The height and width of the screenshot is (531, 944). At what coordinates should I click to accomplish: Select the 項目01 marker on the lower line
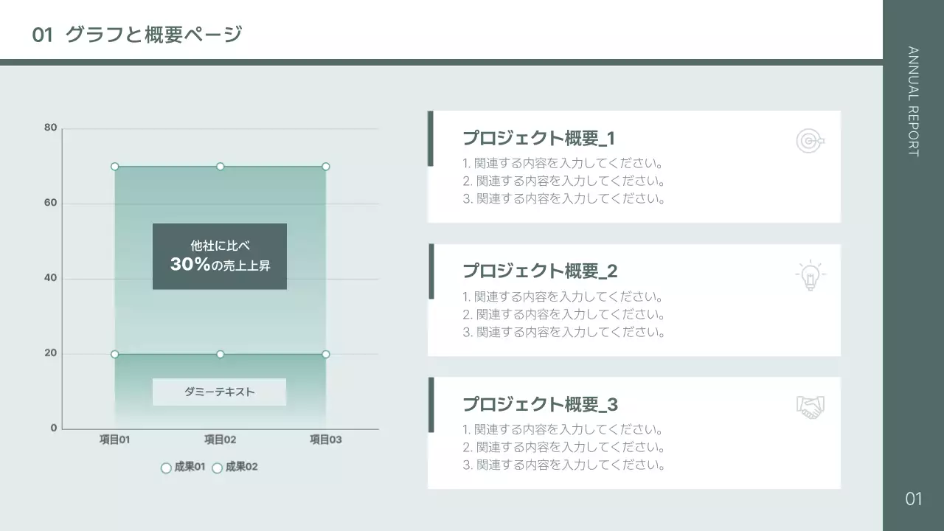[x=114, y=354]
